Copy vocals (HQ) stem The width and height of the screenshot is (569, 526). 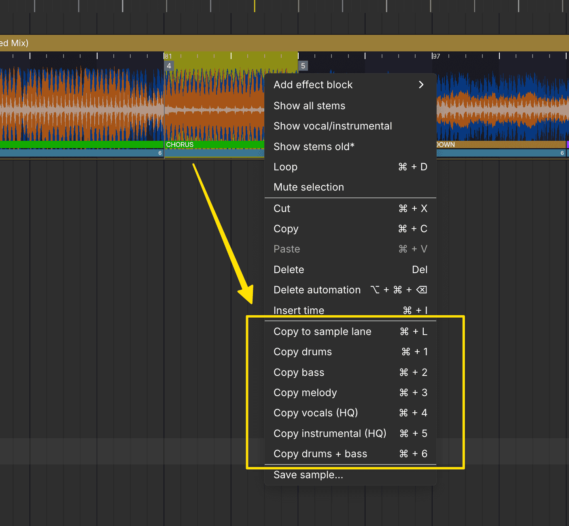pyautogui.click(x=316, y=413)
